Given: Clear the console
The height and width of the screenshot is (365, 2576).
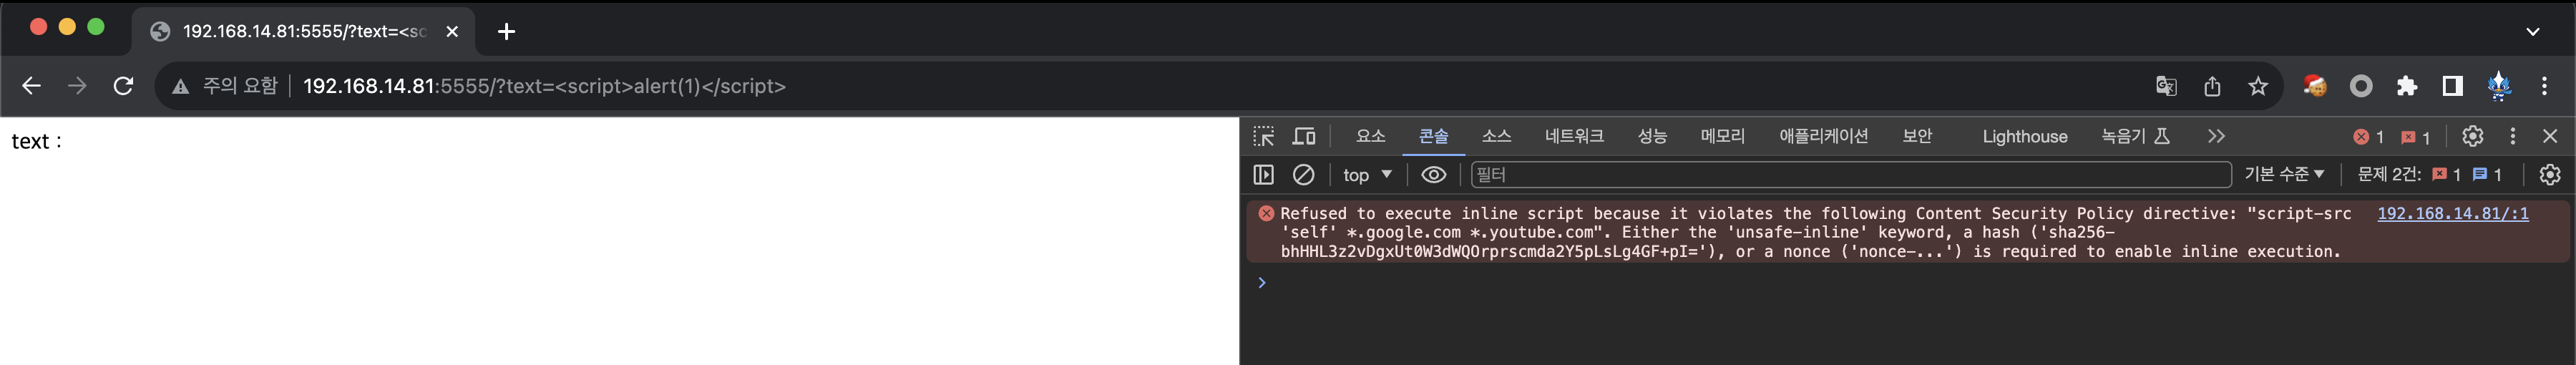Looking at the screenshot, I should [1304, 175].
